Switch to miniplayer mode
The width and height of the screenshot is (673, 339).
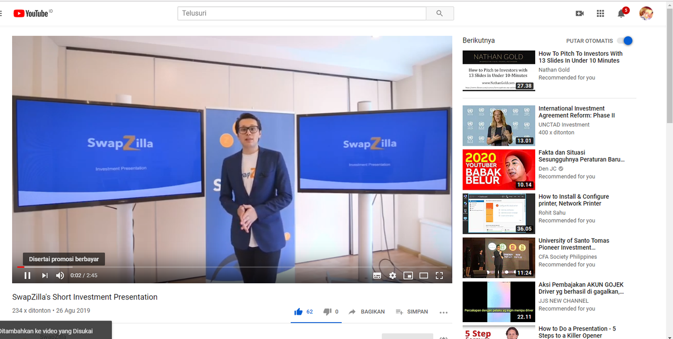click(408, 275)
